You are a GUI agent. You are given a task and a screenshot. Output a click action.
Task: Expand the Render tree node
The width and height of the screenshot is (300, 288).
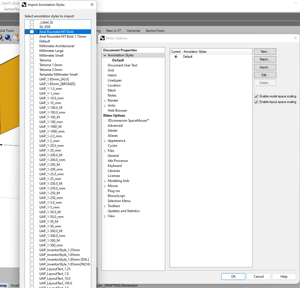105,101
